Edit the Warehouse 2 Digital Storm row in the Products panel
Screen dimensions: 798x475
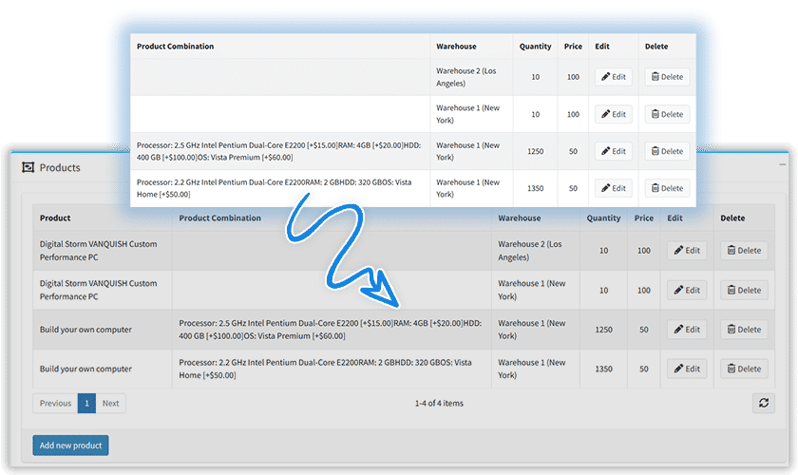click(687, 251)
